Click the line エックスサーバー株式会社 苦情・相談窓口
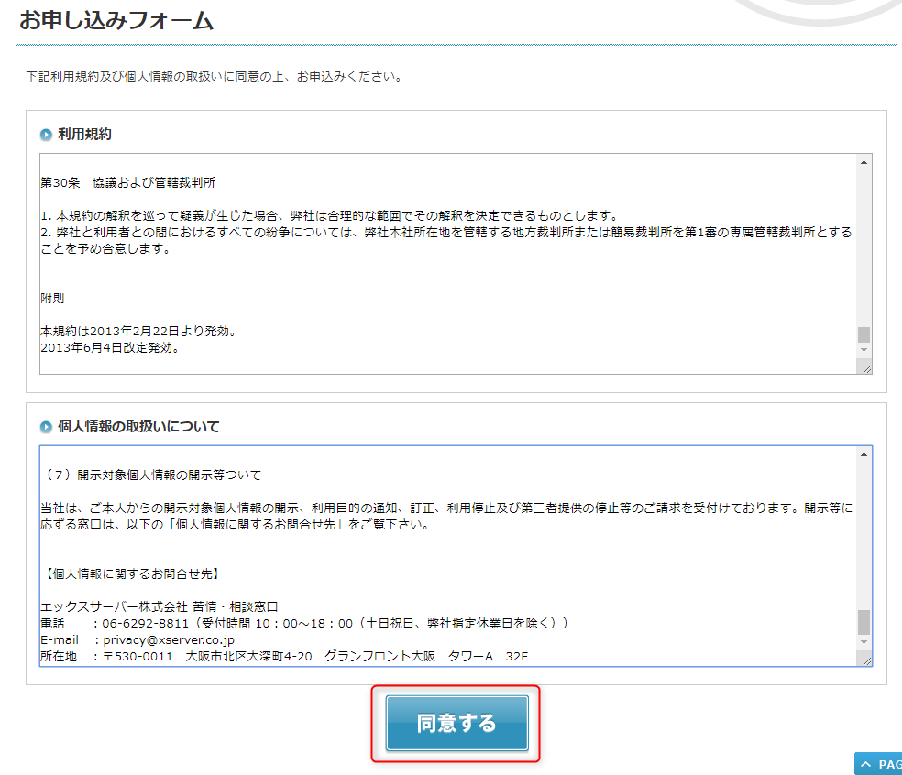 [159, 606]
